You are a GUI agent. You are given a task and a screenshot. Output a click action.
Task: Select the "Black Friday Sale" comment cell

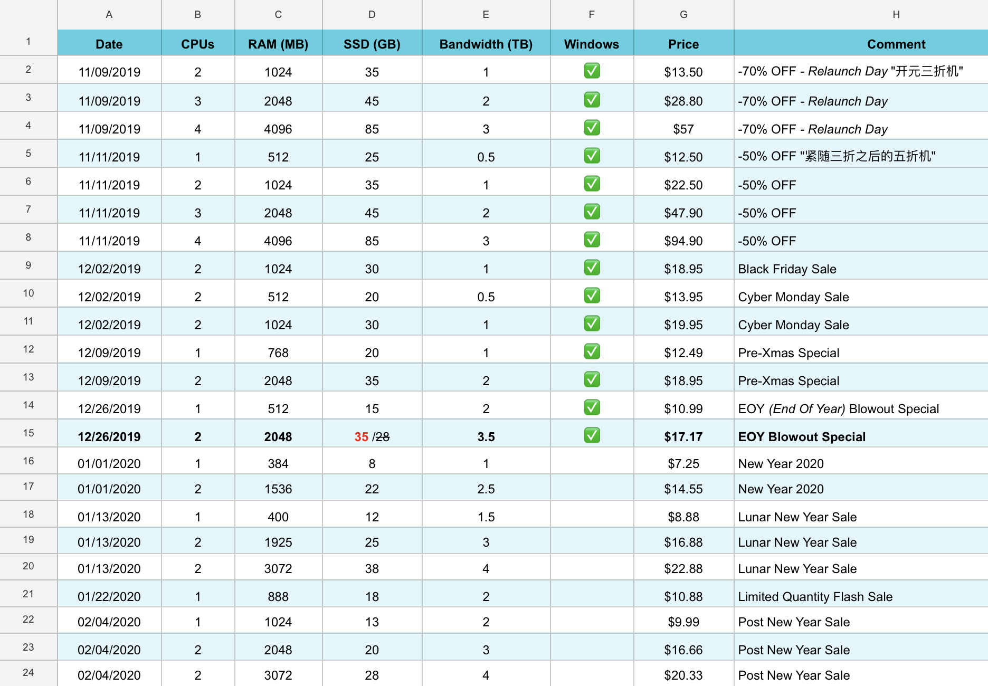[861, 266]
